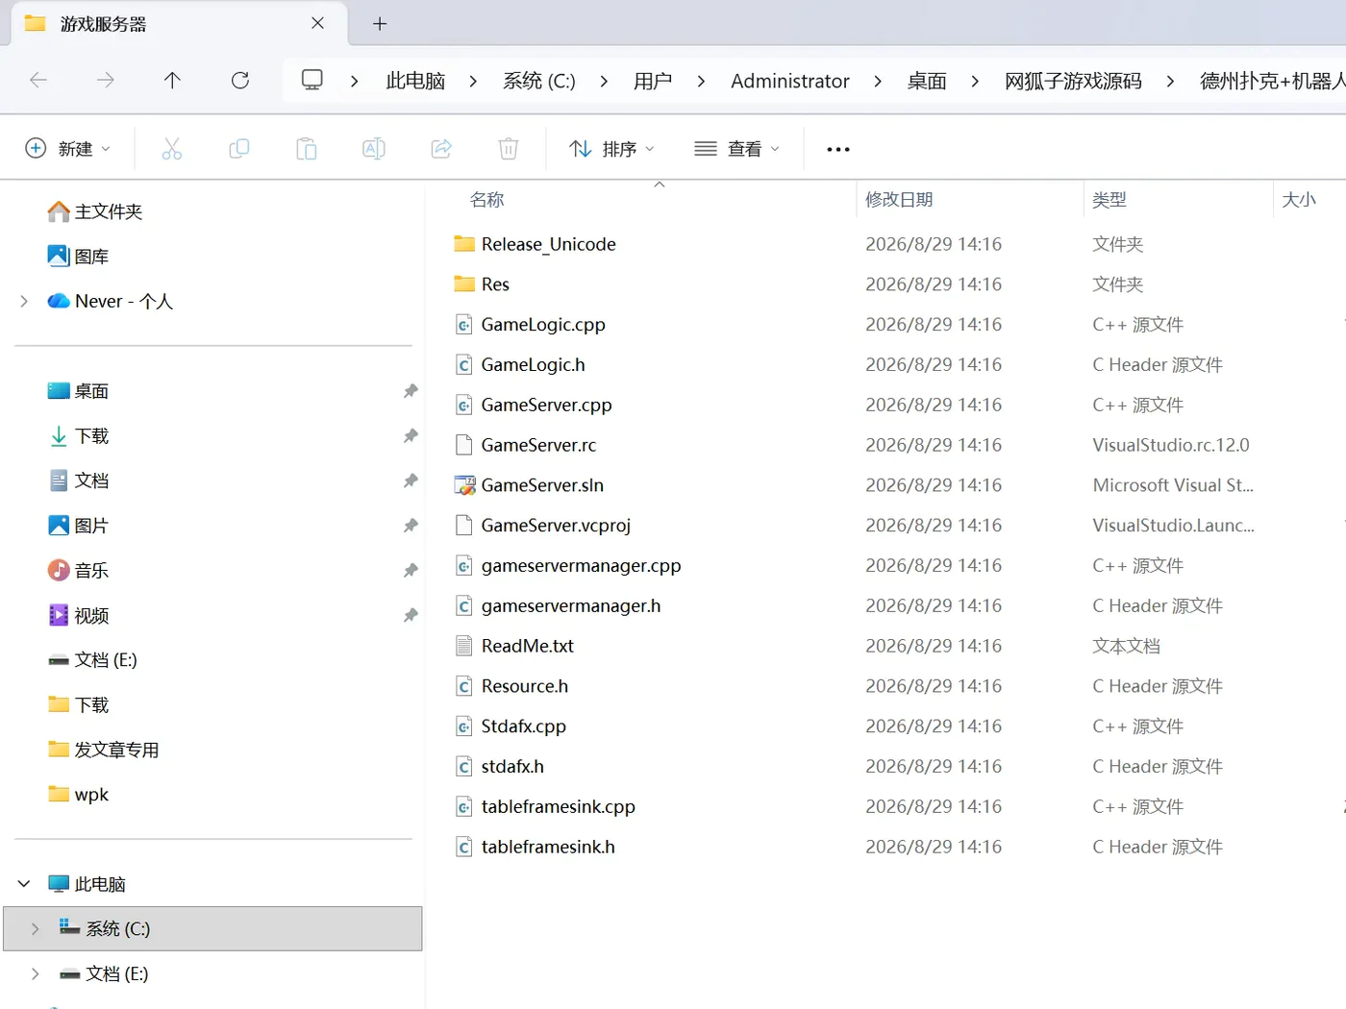Select the GameLogic.cpp file icon
Image resolution: width=1346 pixels, height=1009 pixels.
tap(464, 325)
